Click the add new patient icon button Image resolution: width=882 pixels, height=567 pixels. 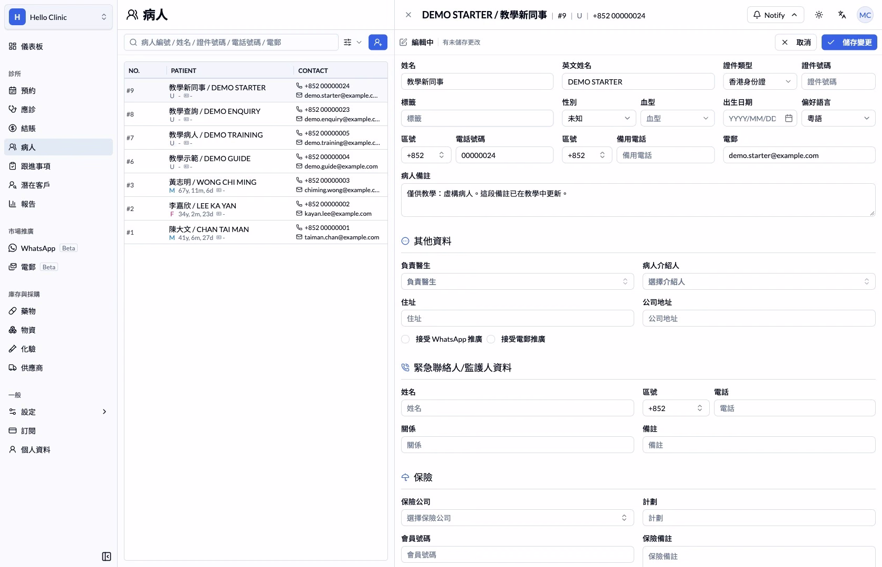point(377,43)
